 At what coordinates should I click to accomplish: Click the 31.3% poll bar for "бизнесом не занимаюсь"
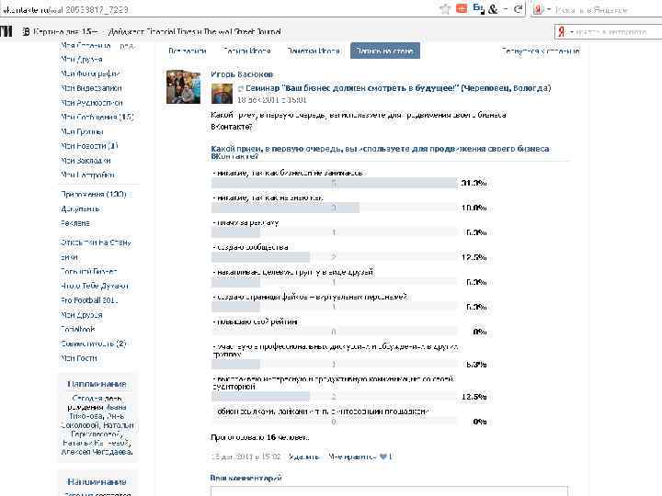pyautogui.click(x=334, y=183)
